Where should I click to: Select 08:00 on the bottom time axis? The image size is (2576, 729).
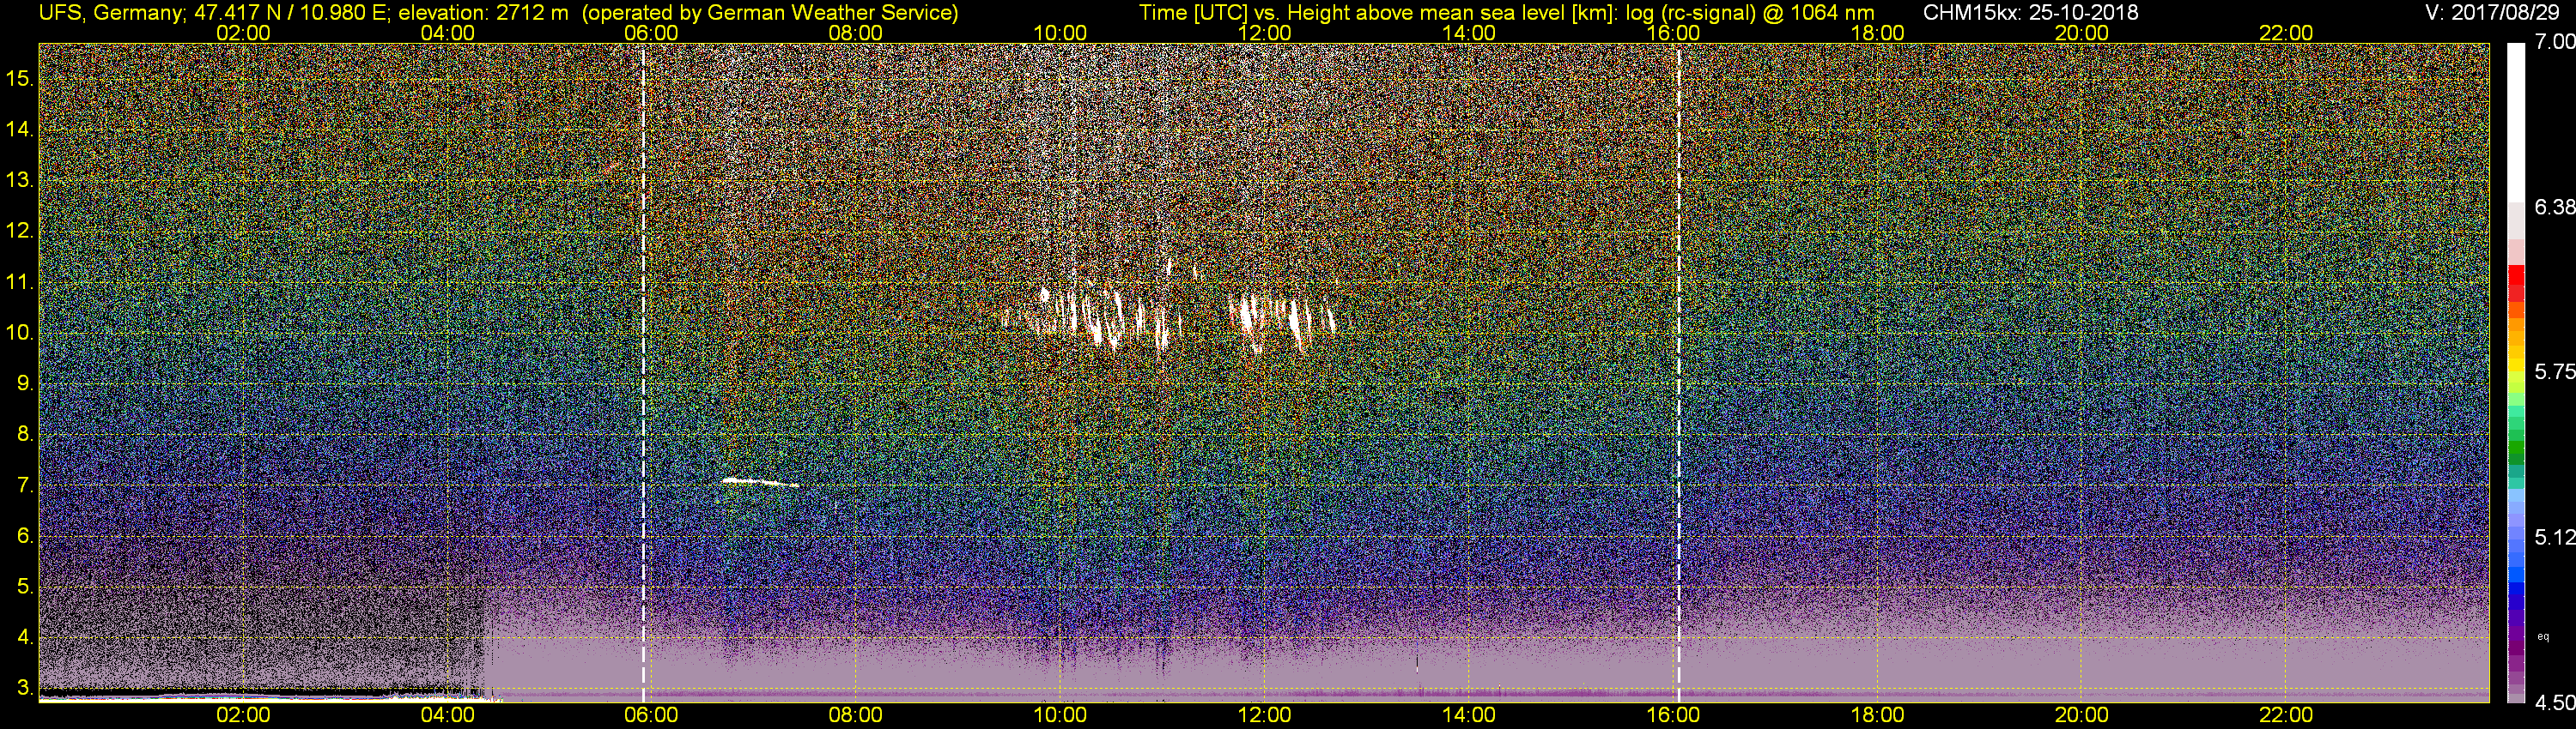tap(856, 715)
